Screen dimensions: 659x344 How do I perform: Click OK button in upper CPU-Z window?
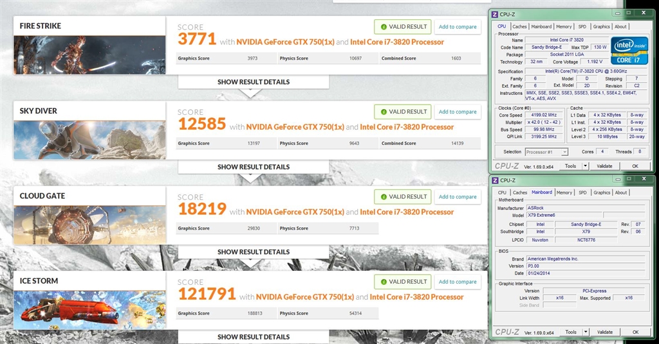coord(635,166)
